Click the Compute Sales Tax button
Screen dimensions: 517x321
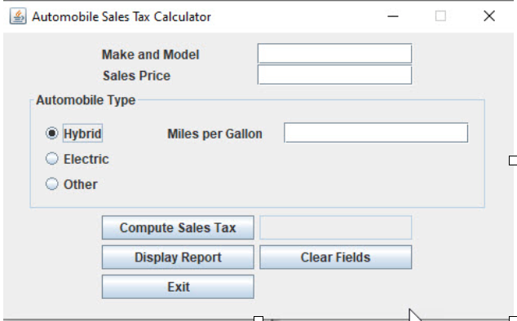(x=178, y=228)
